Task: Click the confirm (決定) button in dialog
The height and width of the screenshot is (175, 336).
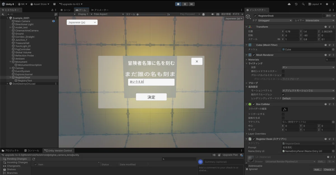Action: [151, 97]
